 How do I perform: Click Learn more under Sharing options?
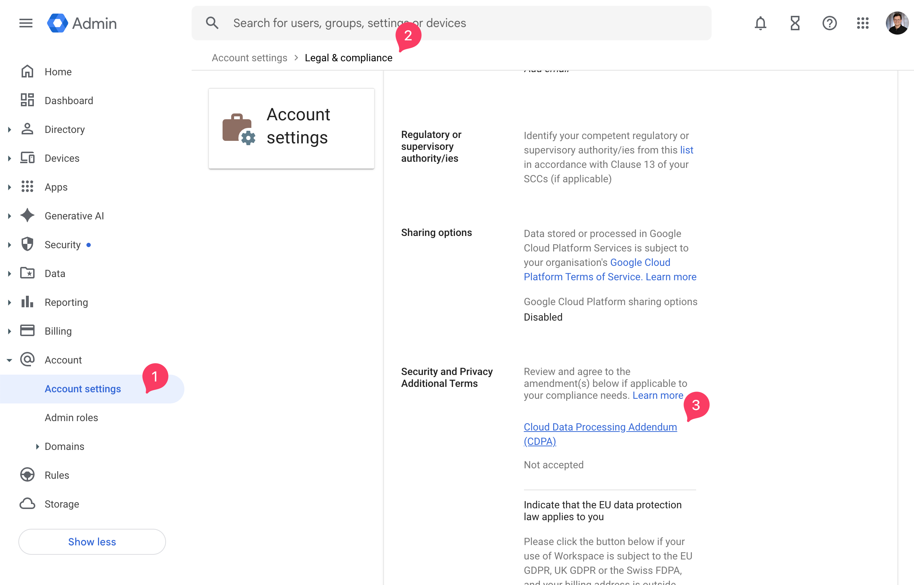pyautogui.click(x=671, y=277)
